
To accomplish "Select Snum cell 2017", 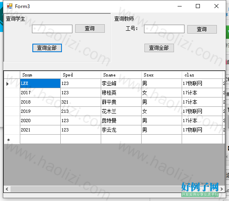I will pyautogui.click(x=40, y=93).
